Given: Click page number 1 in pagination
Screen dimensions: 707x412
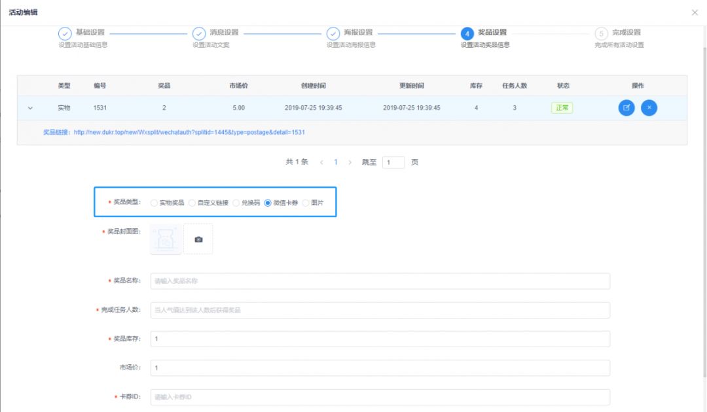Looking at the screenshot, I should point(336,162).
